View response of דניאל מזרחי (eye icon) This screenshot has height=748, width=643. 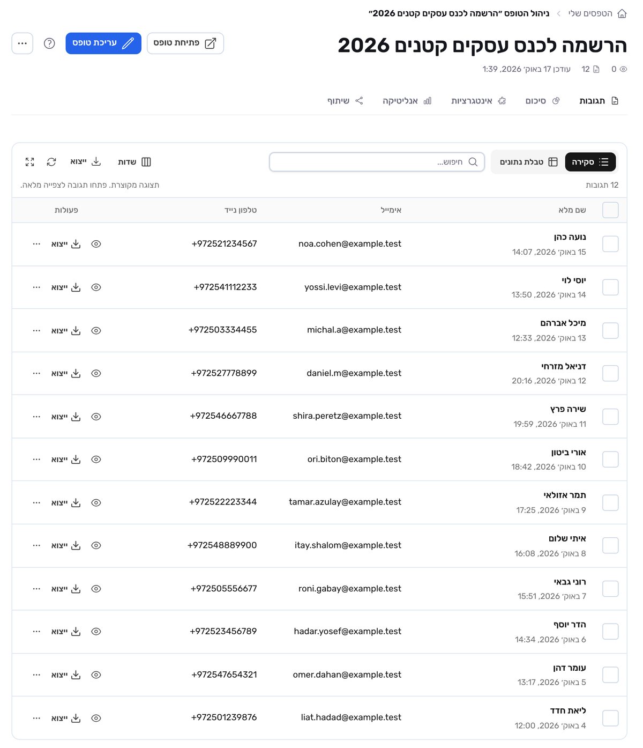(96, 373)
